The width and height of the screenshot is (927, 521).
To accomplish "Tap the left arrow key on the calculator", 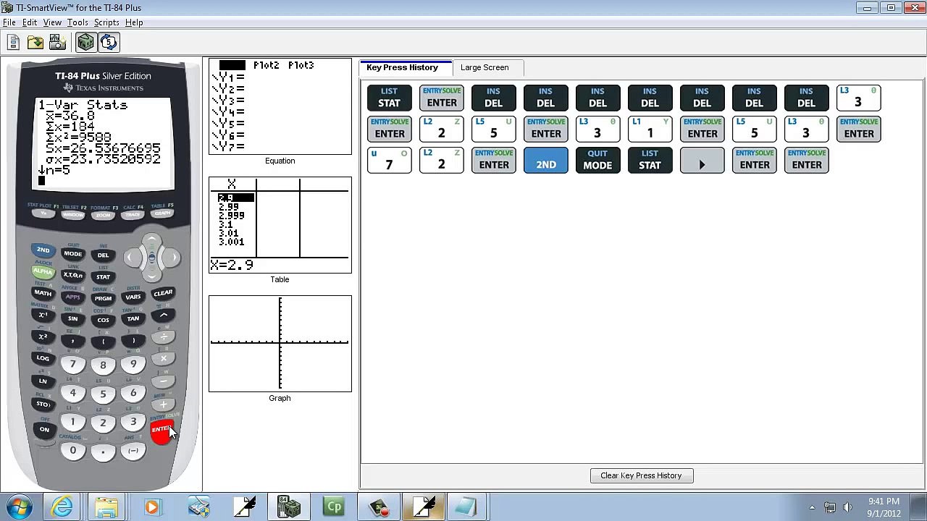I will tap(132, 257).
